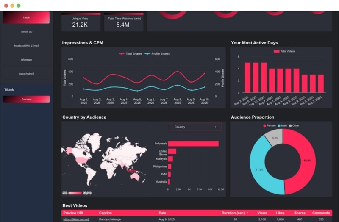The height and width of the screenshot is (222, 339).
Task: Sort by Duration (sec) column arrow
Action: point(247,213)
